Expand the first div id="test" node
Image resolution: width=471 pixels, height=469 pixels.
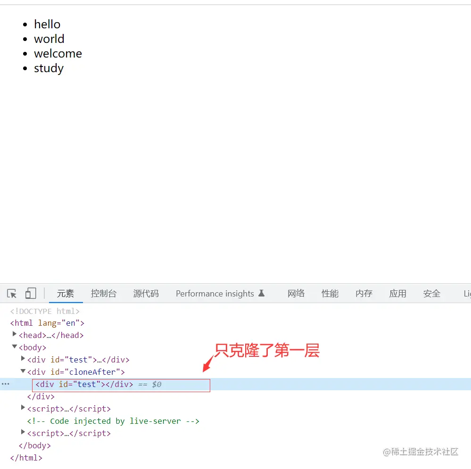pos(23,359)
